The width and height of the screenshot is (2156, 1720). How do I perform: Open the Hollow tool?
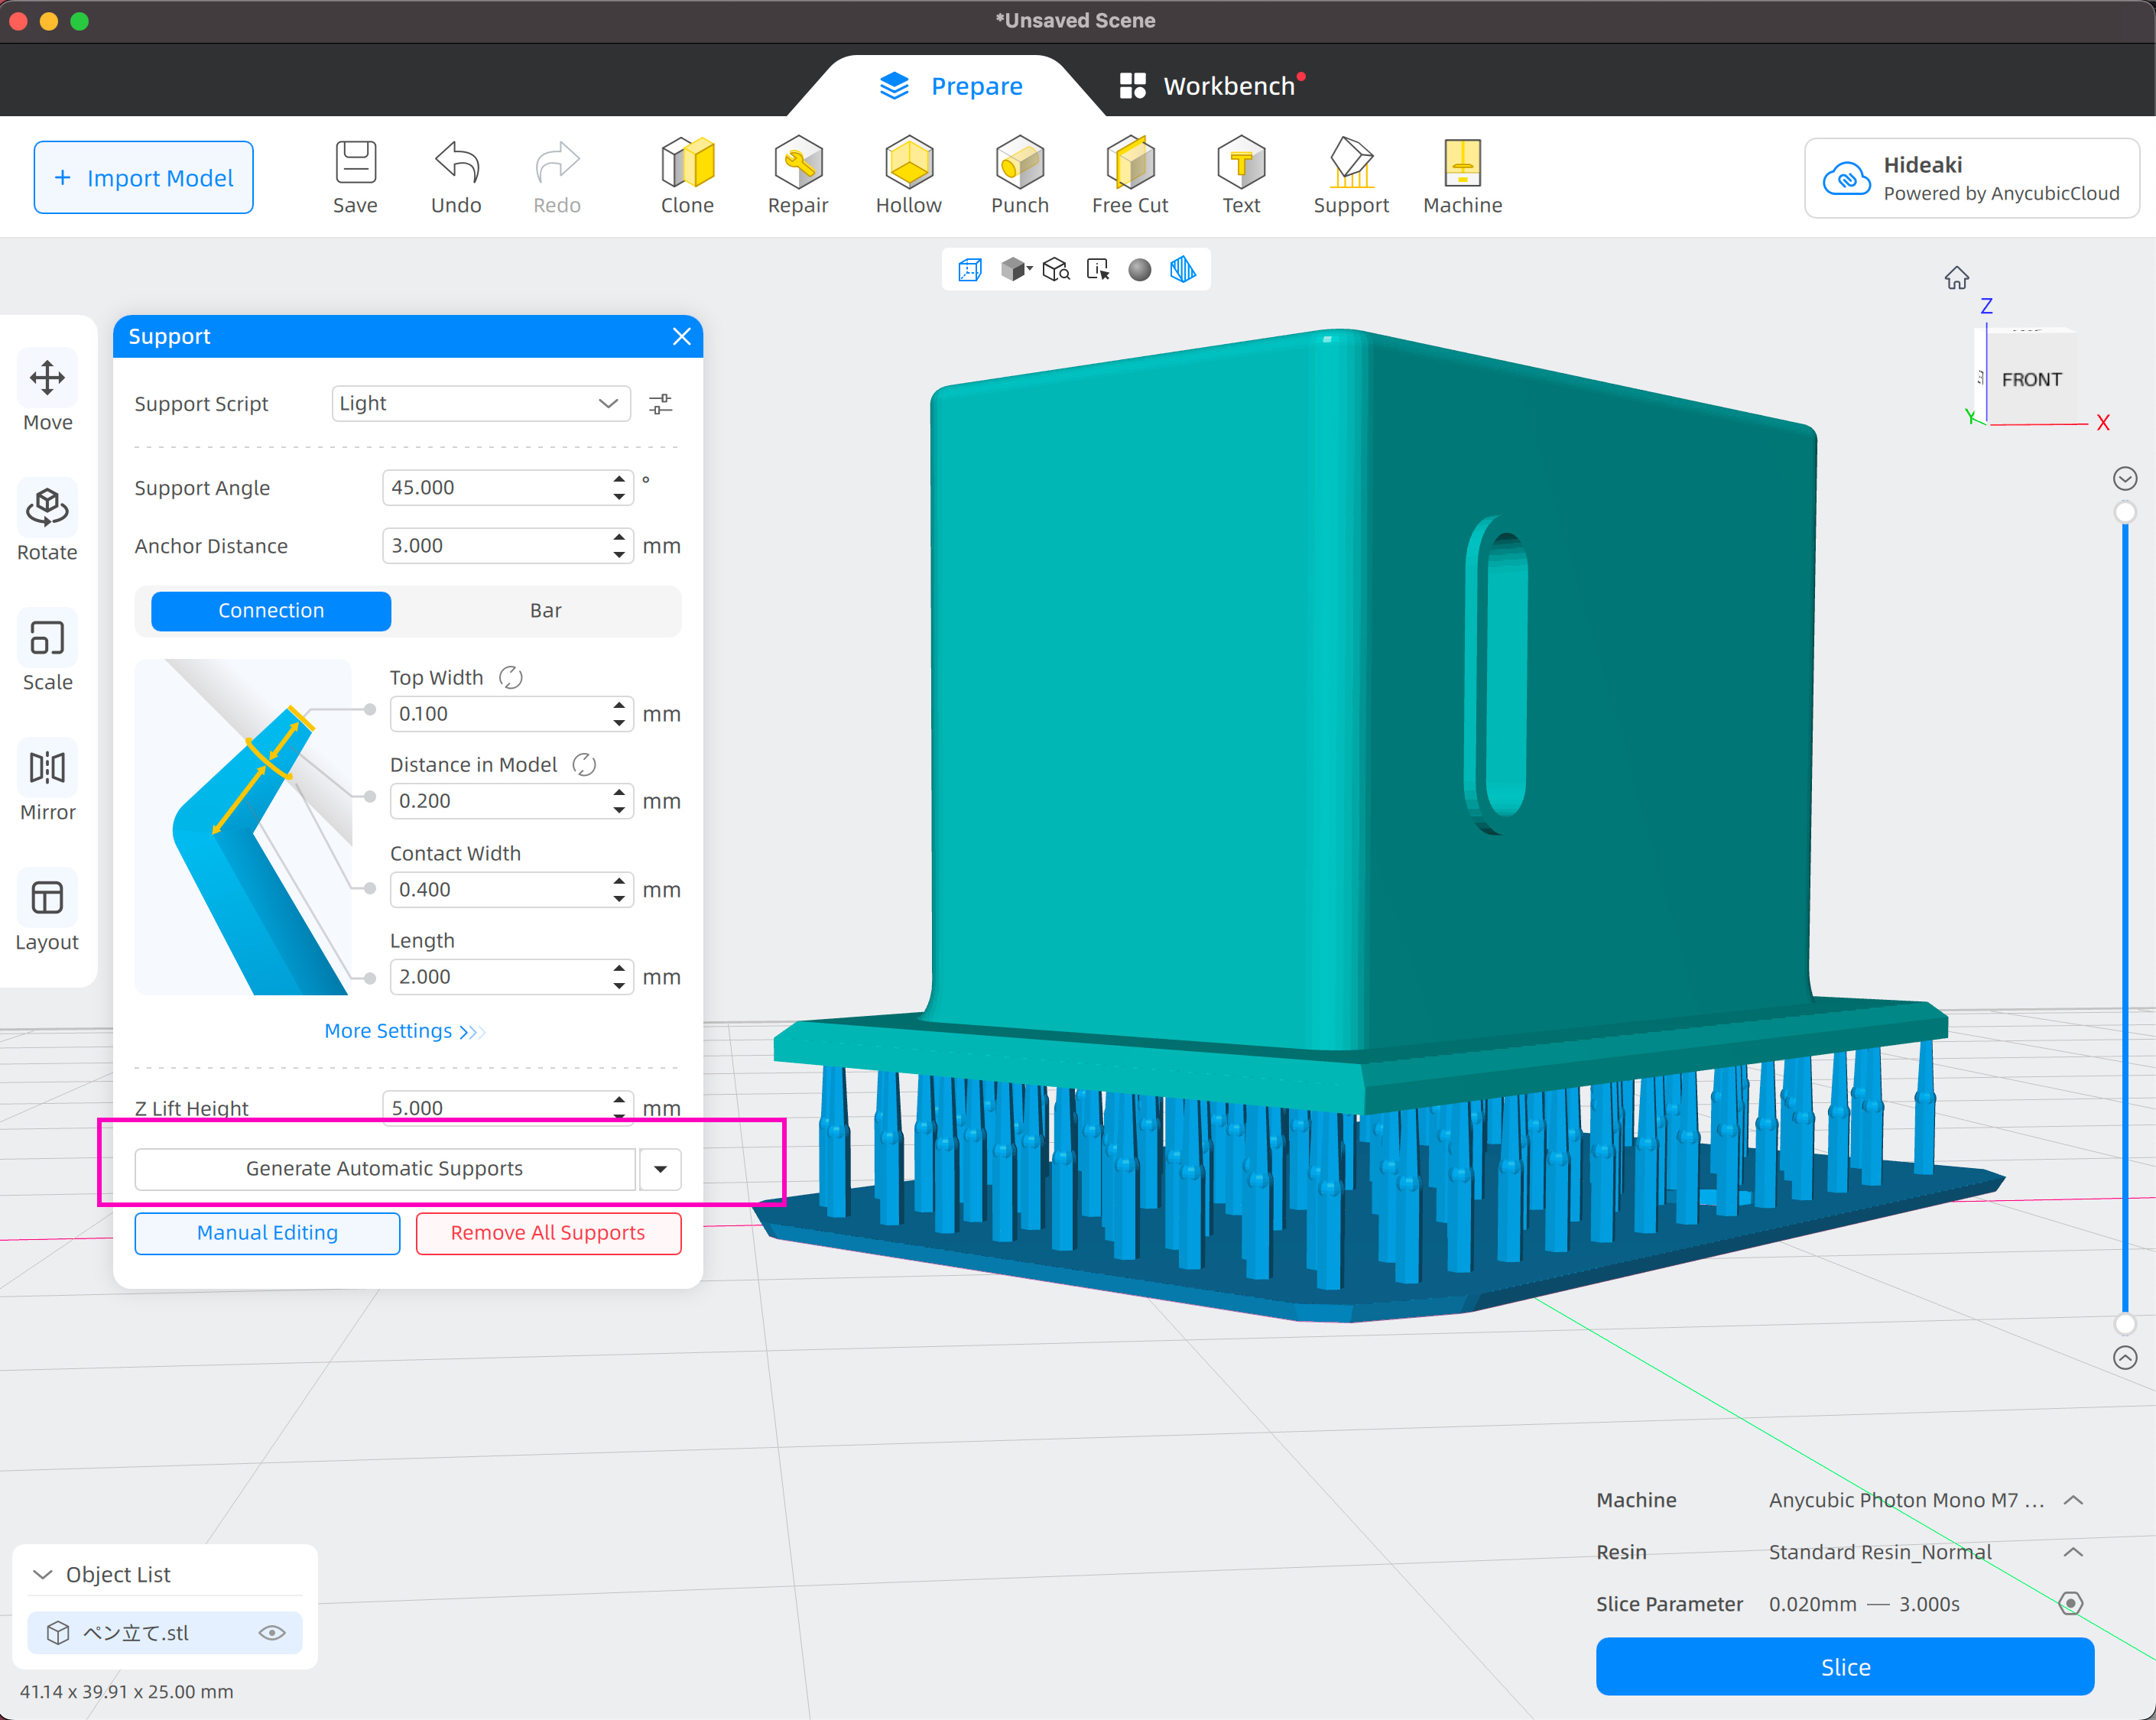click(x=908, y=175)
